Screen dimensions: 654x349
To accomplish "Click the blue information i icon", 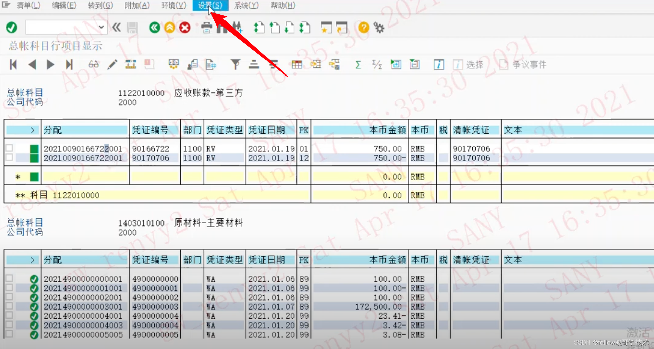I will click(x=439, y=64).
